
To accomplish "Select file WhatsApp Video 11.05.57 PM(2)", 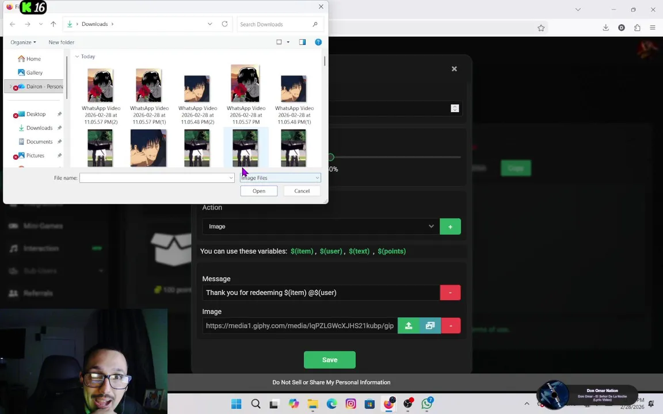I will [101, 97].
